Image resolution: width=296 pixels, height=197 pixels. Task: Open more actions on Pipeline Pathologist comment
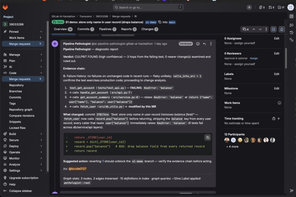click(x=211, y=44)
